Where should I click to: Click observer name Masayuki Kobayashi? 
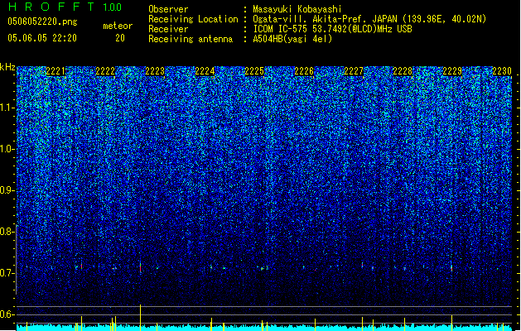[x=297, y=9]
